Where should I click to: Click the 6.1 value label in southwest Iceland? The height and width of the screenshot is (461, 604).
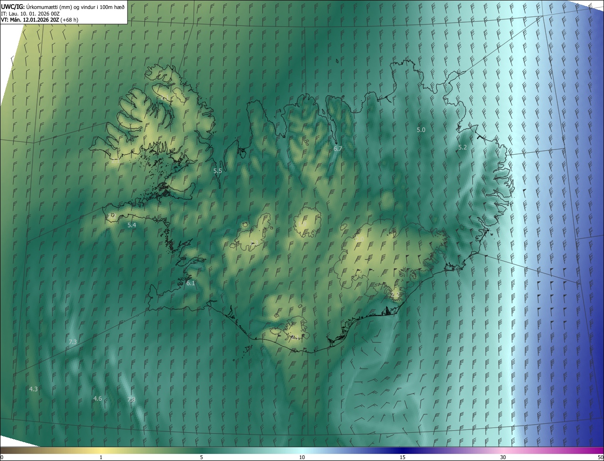[191, 283]
